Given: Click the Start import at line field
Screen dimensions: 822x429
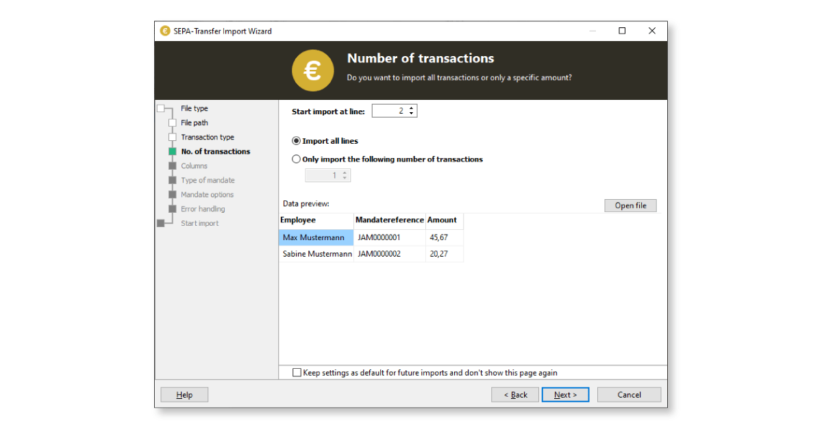Looking at the screenshot, I should coord(395,111).
